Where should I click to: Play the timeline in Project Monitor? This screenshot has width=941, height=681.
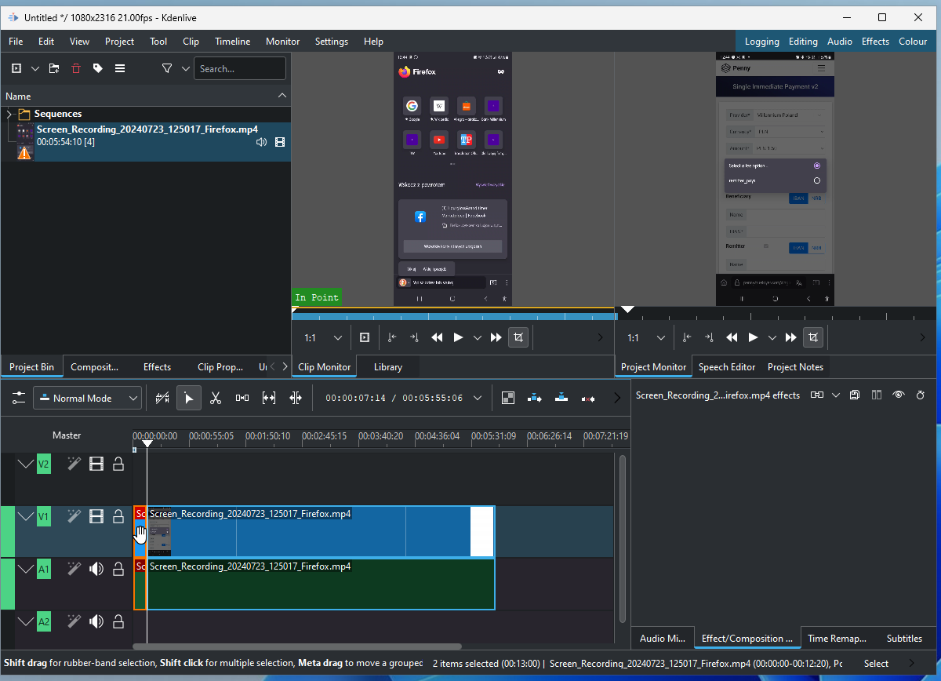pos(754,337)
